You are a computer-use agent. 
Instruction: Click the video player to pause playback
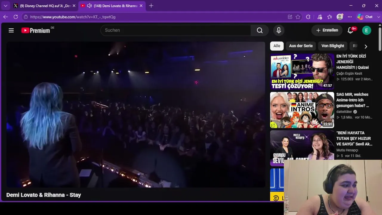[136, 115]
